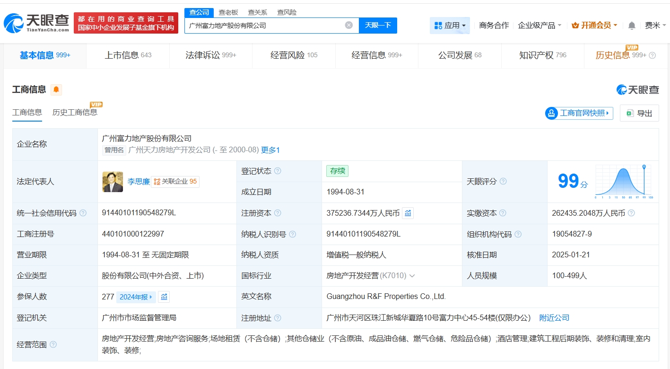The height and width of the screenshot is (369, 670).
Task: Open 工商官网快照 button
Action: (x=579, y=113)
